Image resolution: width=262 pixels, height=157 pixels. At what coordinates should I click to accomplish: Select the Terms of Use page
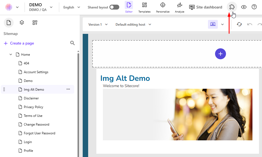[33, 116]
